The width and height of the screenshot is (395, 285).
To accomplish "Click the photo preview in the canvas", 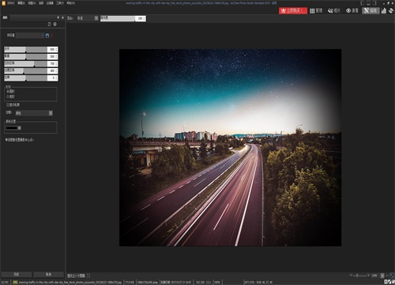I will [230, 147].
